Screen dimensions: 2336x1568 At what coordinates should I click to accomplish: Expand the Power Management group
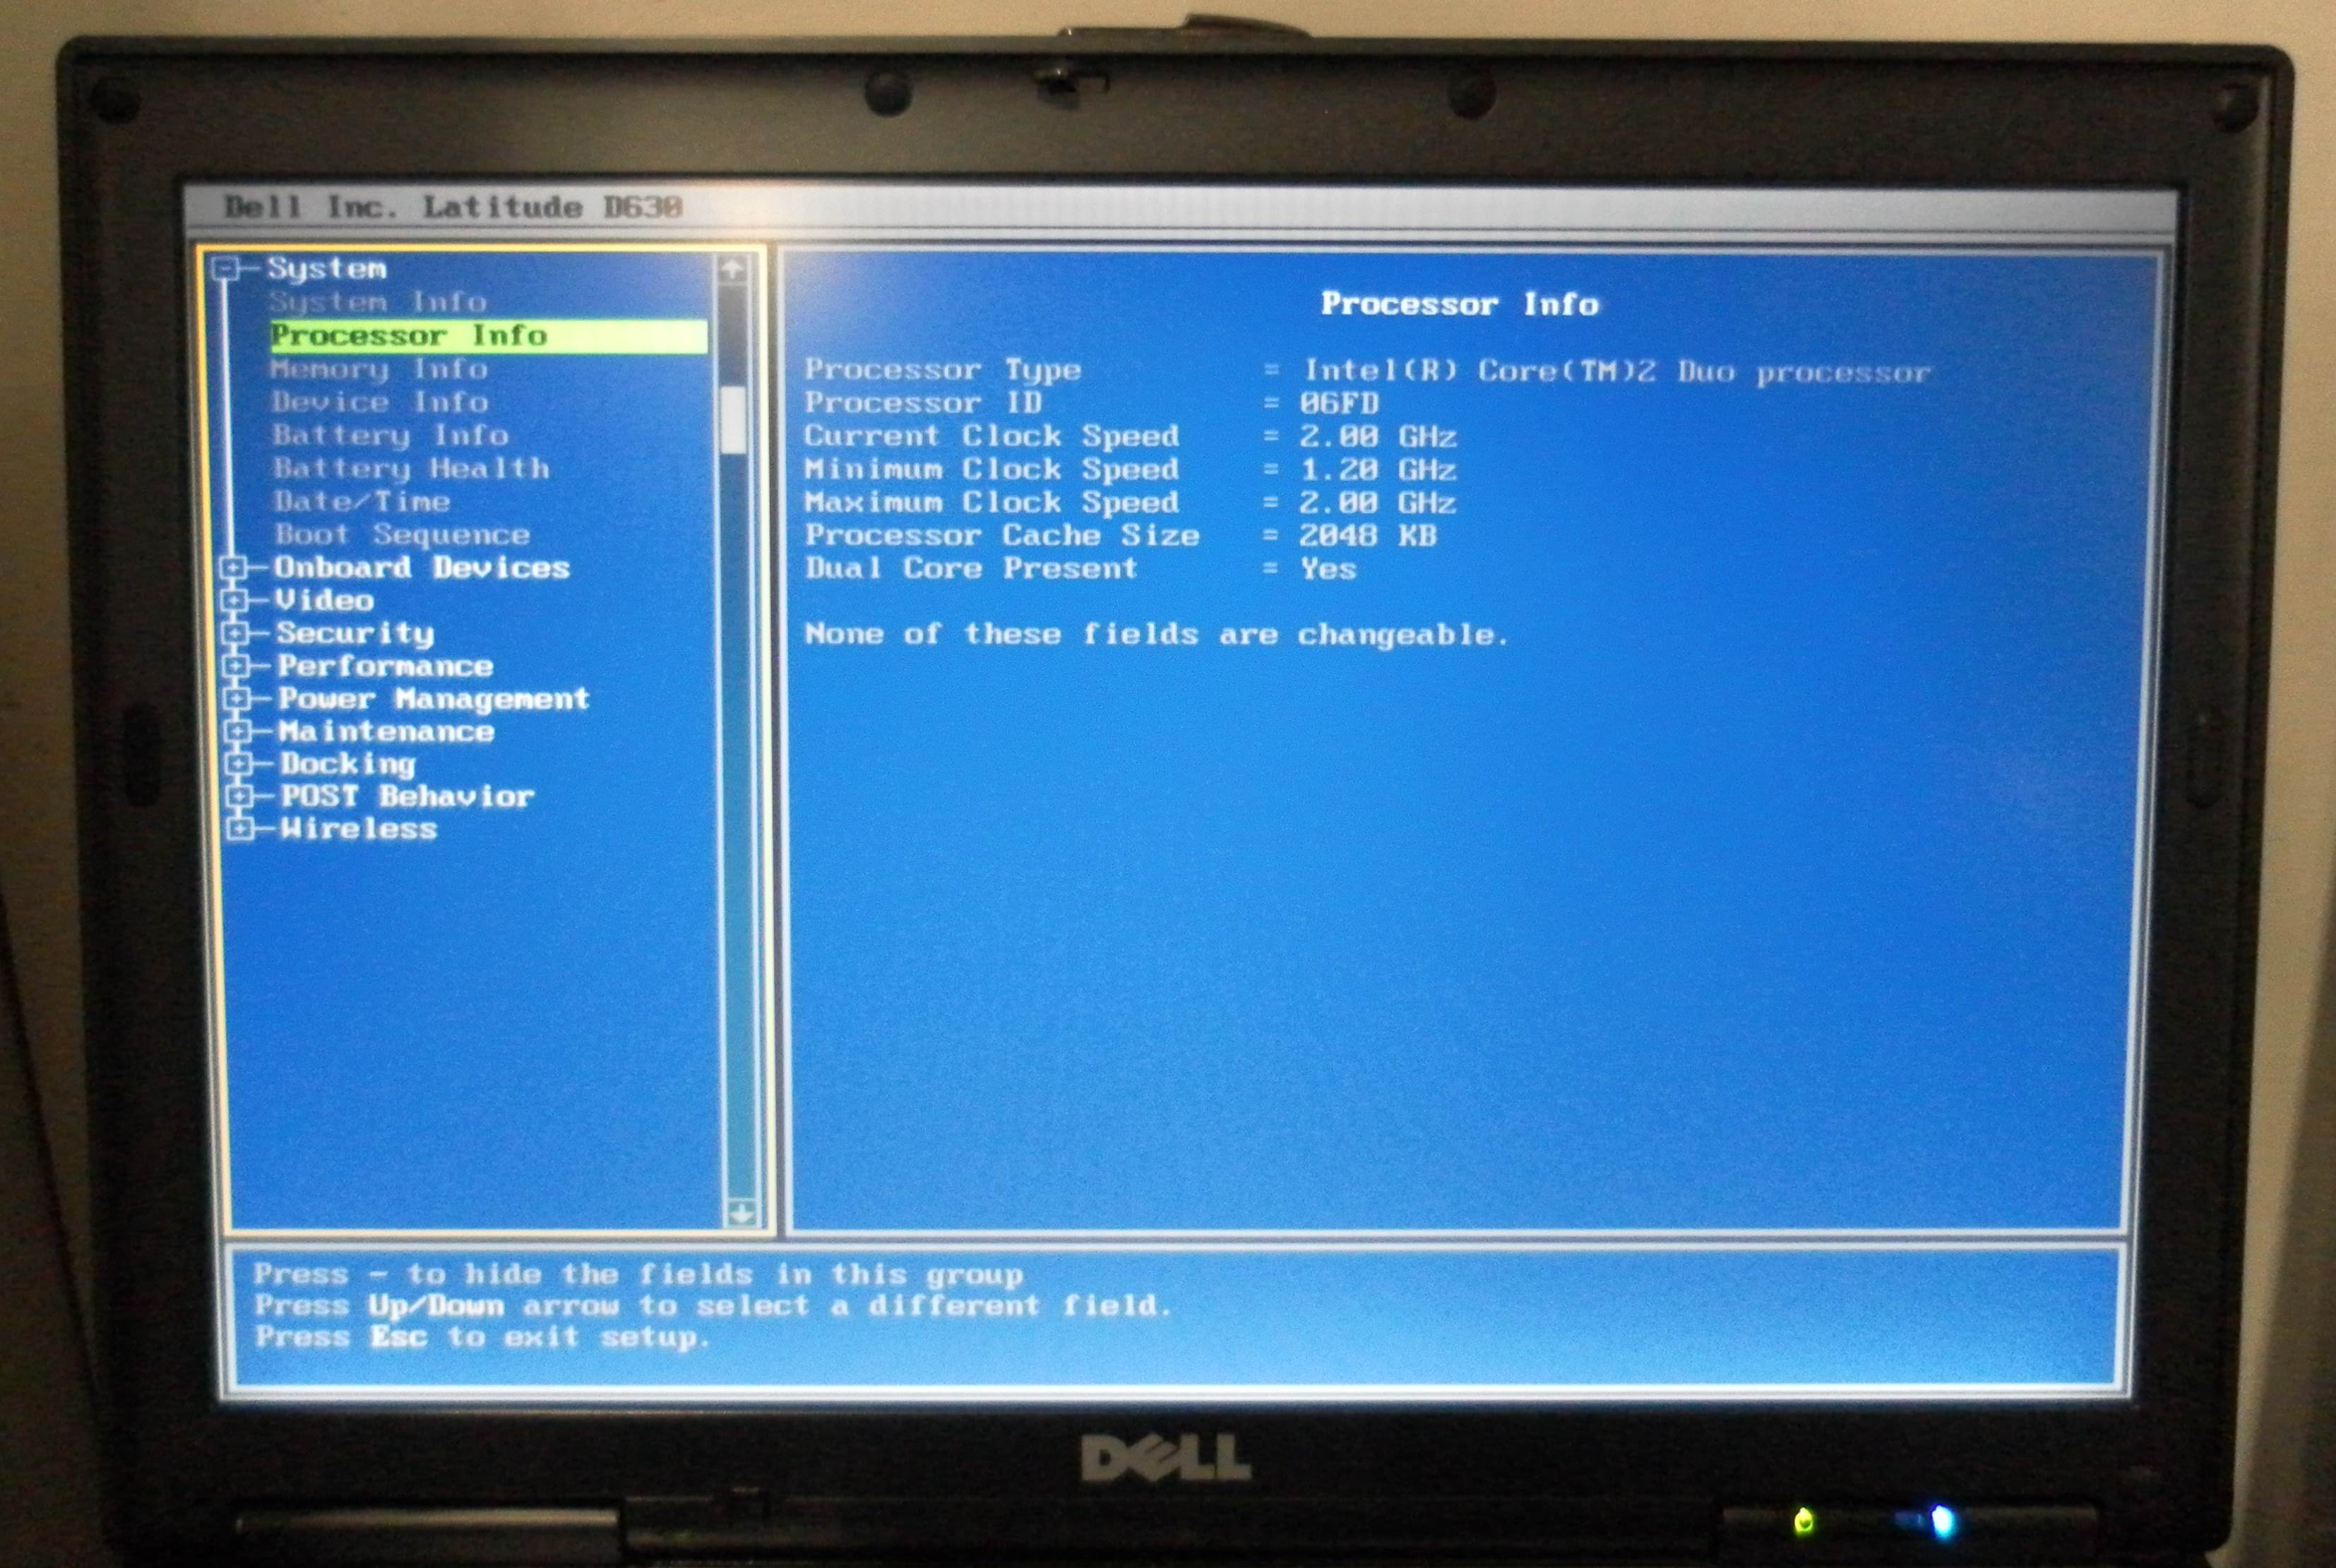point(238,699)
